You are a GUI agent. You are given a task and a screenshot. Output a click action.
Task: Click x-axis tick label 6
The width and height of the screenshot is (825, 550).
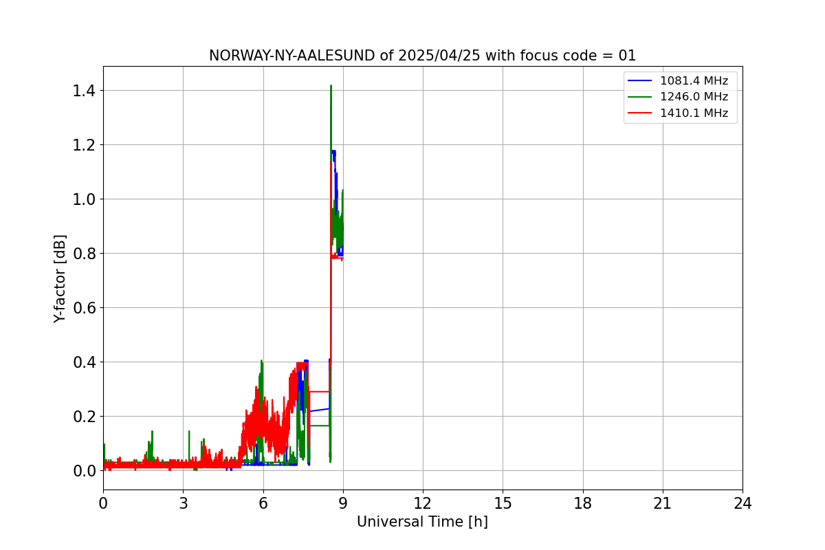(263, 503)
